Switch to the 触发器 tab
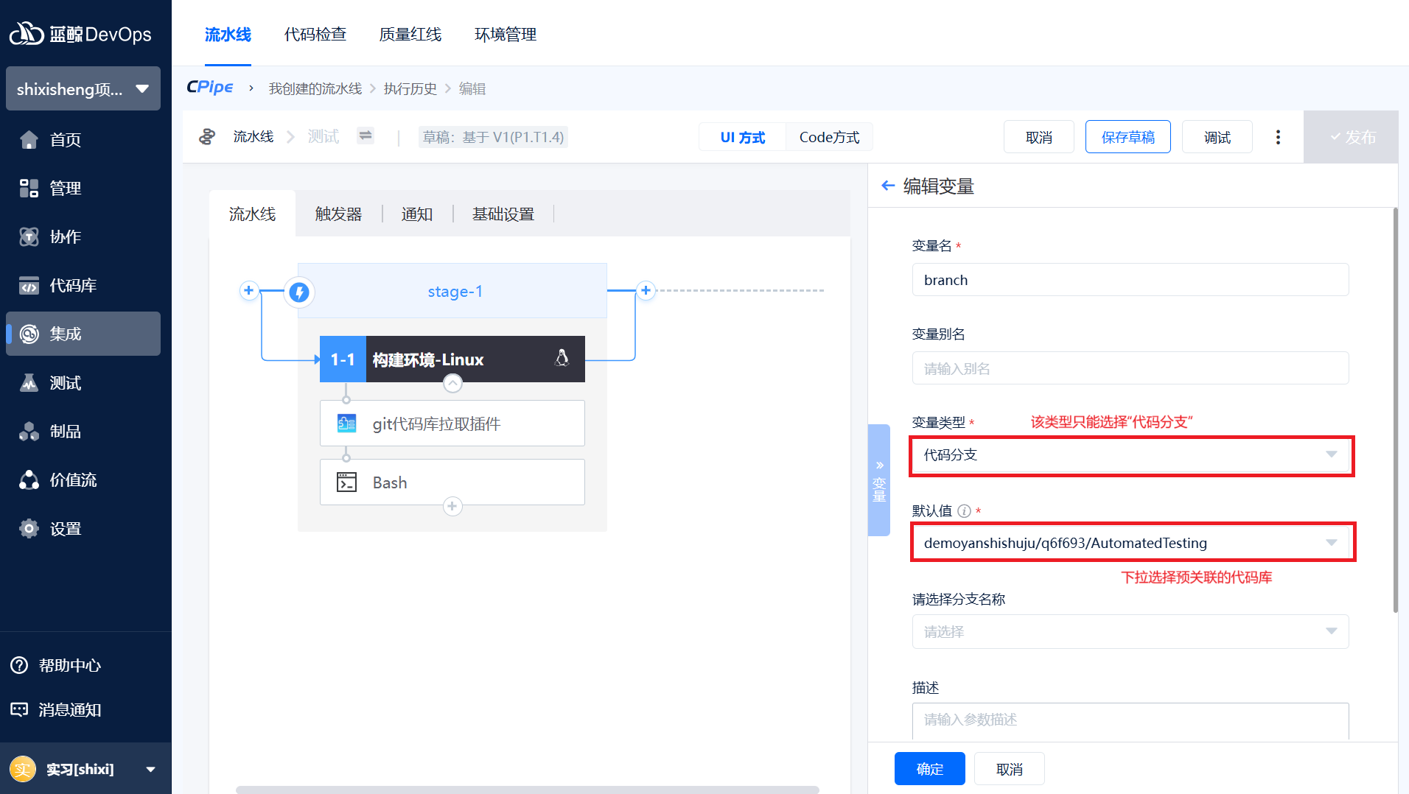Image resolution: width=1409 pixels, height=794 pixels. click(338, 214)
